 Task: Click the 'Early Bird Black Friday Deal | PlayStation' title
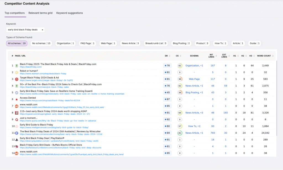(42, 138)
